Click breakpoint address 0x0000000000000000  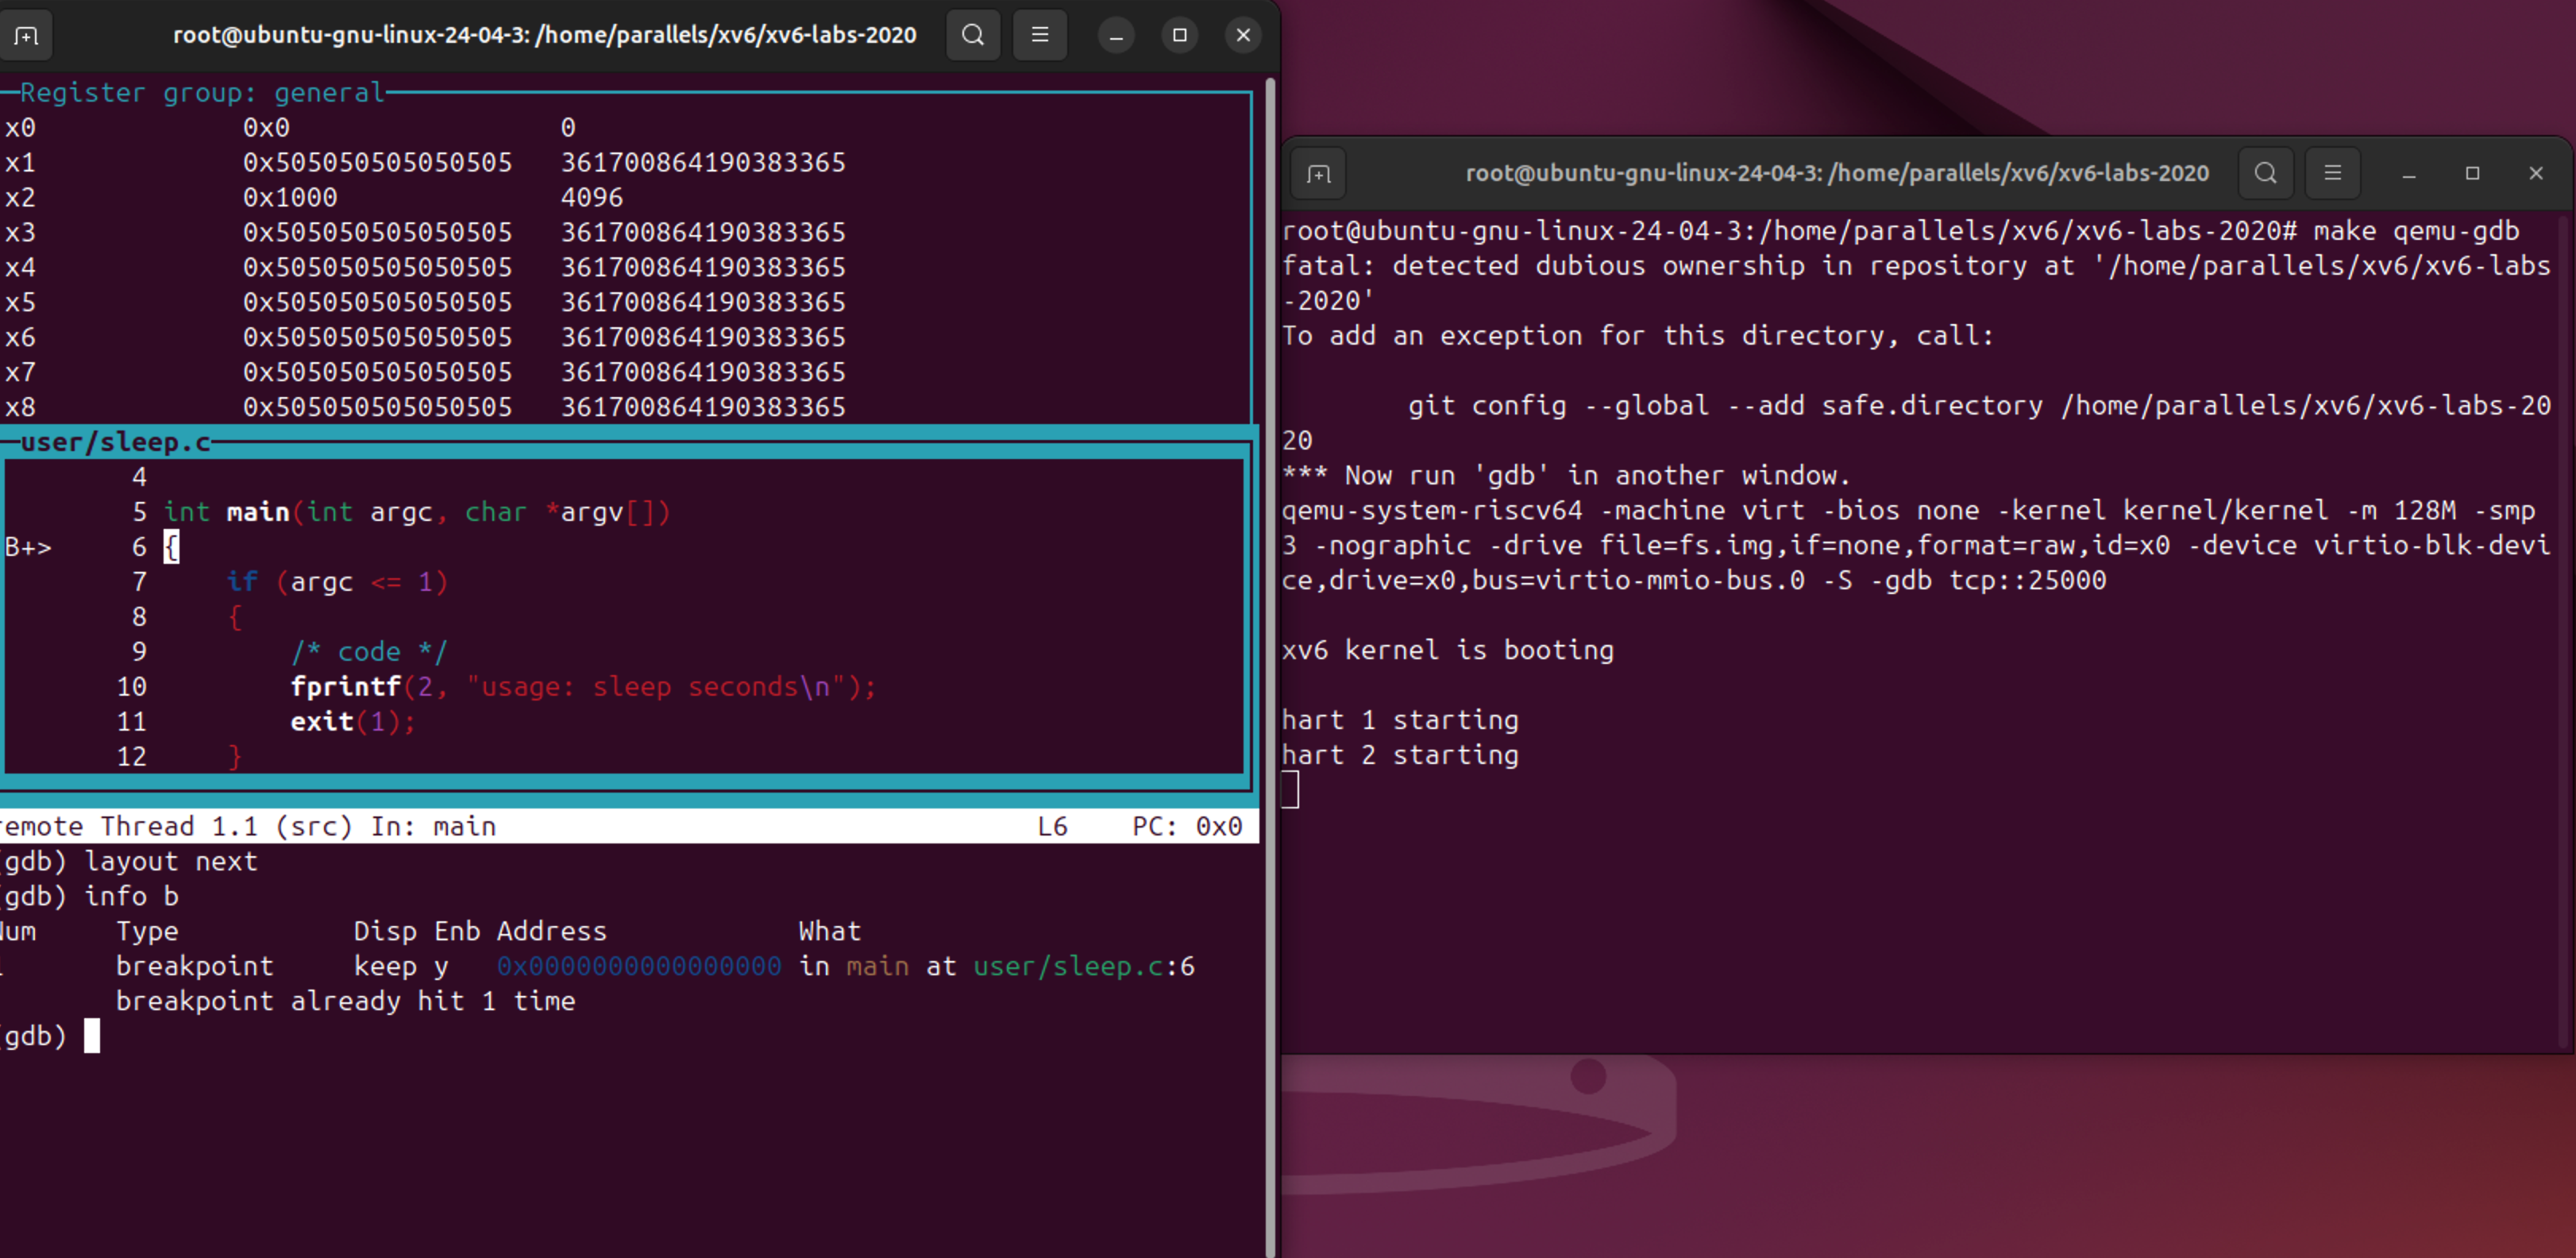(639, 966)
